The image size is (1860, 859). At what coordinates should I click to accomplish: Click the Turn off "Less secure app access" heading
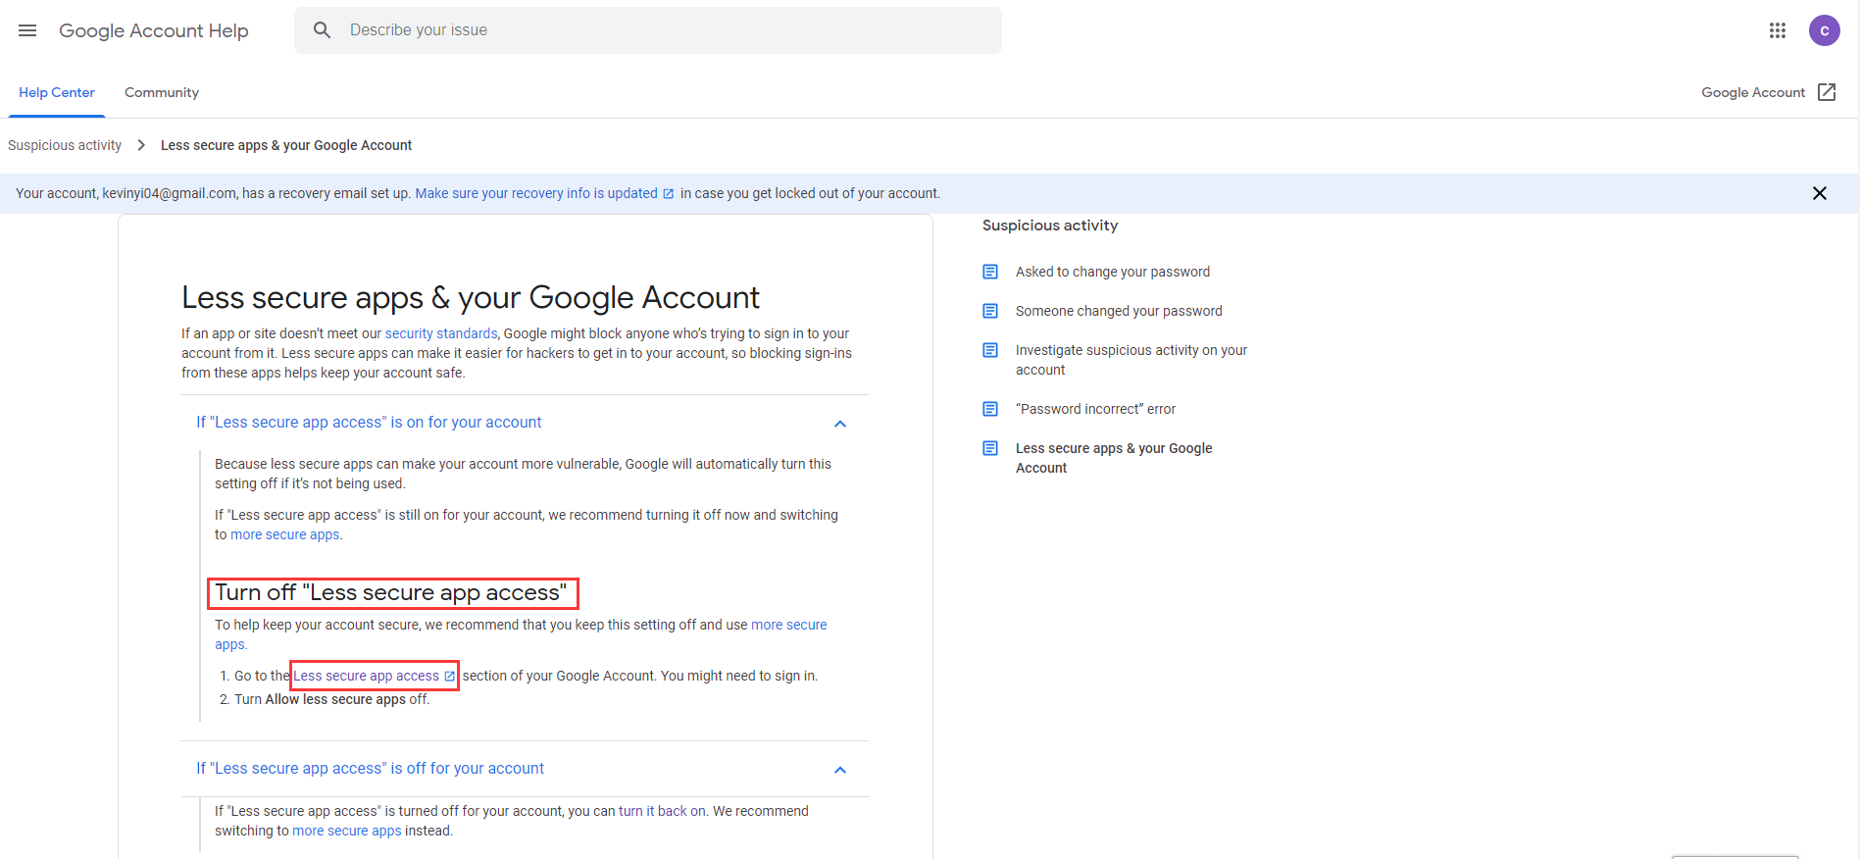pos(391,592)
